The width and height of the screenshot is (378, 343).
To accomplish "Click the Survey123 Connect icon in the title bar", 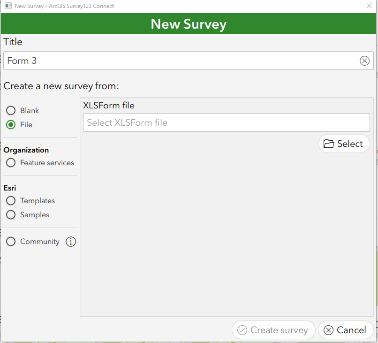I will [x=8, y=6].
